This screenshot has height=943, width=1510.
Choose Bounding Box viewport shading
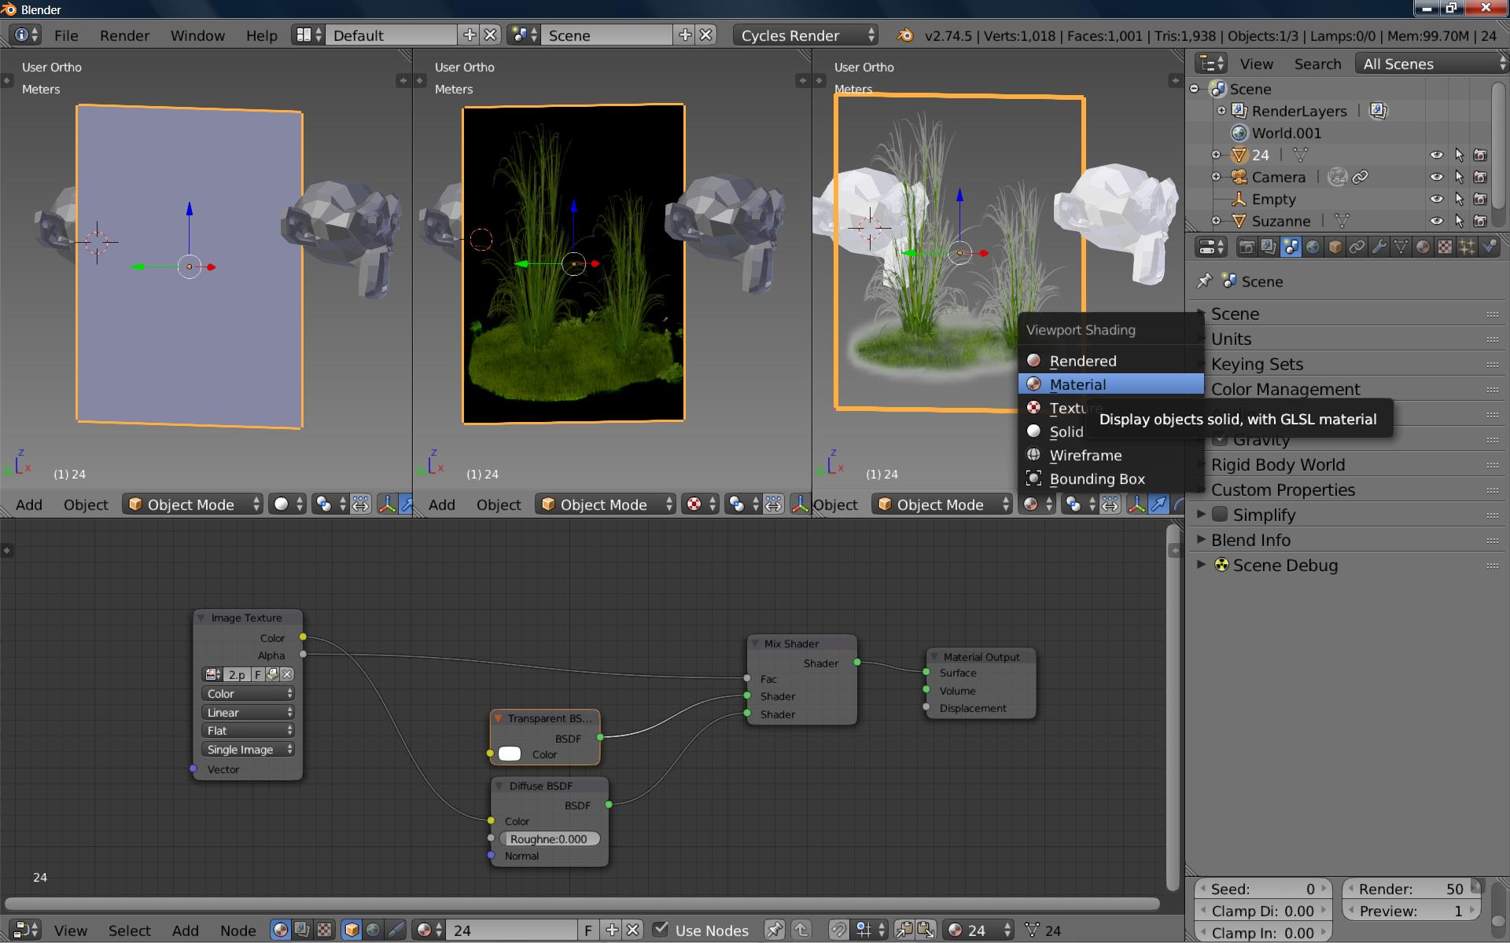point(1110,479)
